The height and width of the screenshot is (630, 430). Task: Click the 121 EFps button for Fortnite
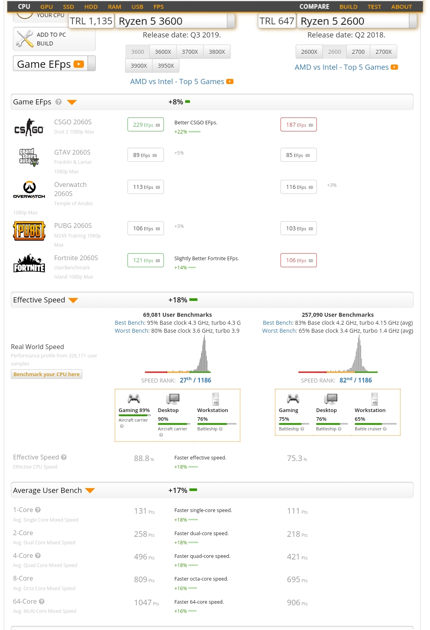(146, 260)
